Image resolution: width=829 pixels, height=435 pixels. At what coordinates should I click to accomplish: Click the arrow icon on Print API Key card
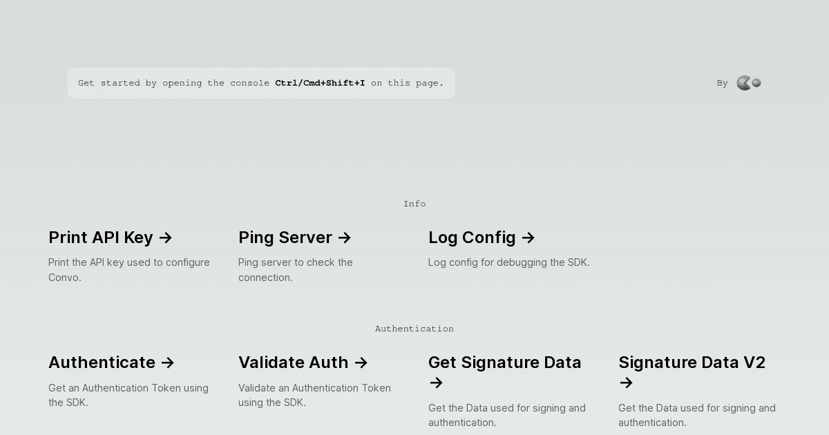pyautogui.click(x=165, y=238)
